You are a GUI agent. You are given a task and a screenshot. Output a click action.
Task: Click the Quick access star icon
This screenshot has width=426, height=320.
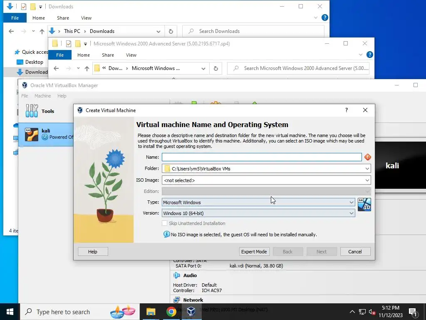pyautogui.click(x=17, y=52)
